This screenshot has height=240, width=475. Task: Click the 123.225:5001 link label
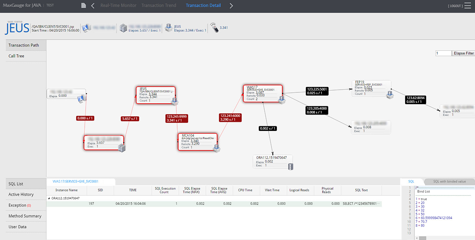pos(317,91)
